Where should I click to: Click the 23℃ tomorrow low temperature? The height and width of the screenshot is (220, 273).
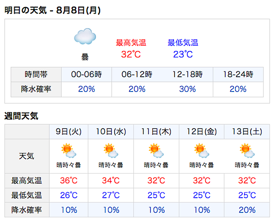[183, 54]
